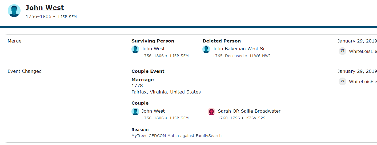Click WhiteLoisEle badge on Event Changed row
The height and width of the screenshot is (145, 377).
(x=342, y=81)
